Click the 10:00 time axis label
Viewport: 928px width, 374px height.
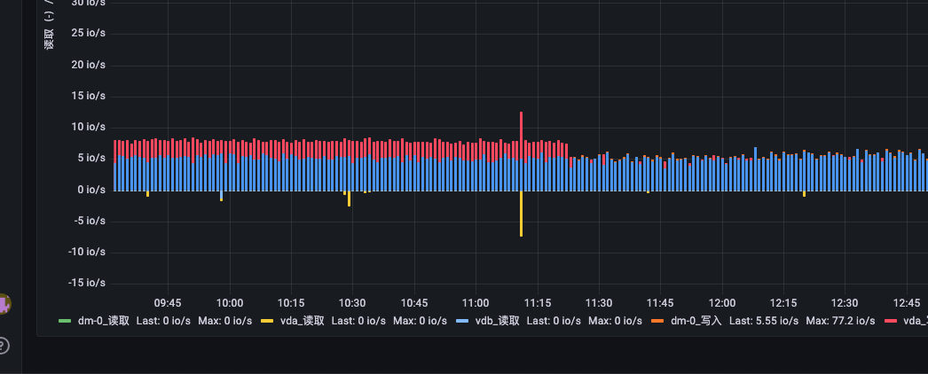pos(230,303)
